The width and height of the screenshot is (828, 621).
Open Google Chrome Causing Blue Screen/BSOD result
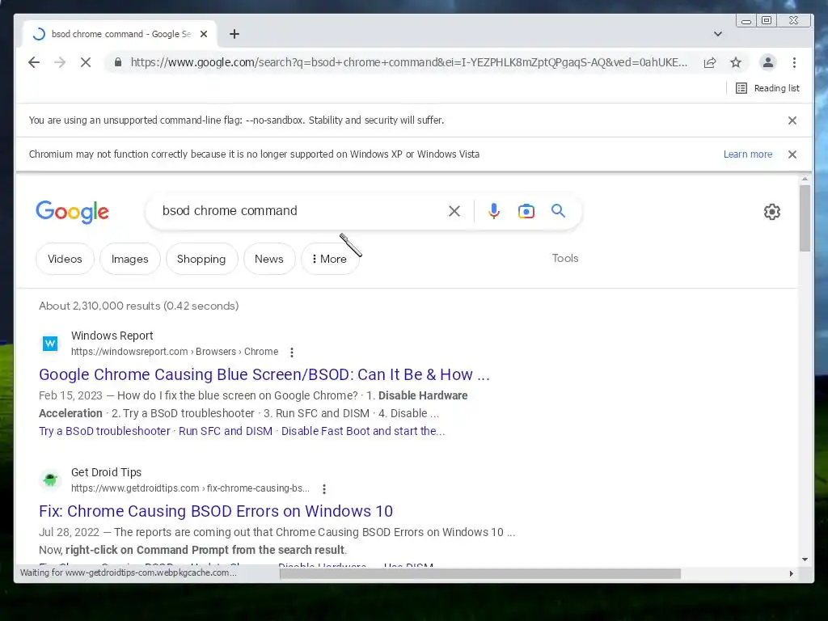coord(264,374)
